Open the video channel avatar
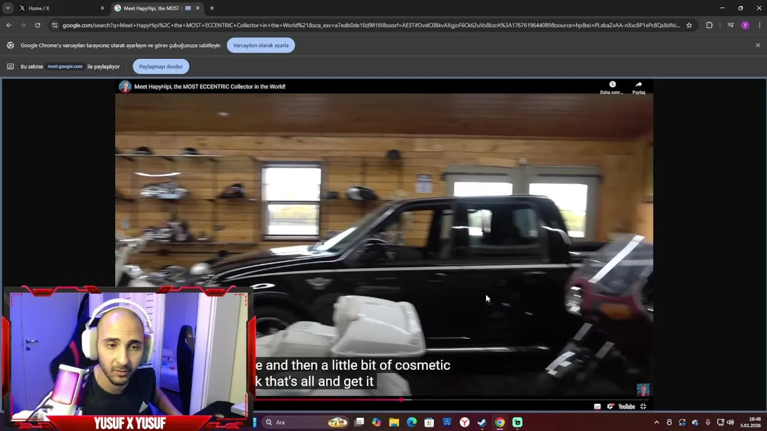 (125, 86)
